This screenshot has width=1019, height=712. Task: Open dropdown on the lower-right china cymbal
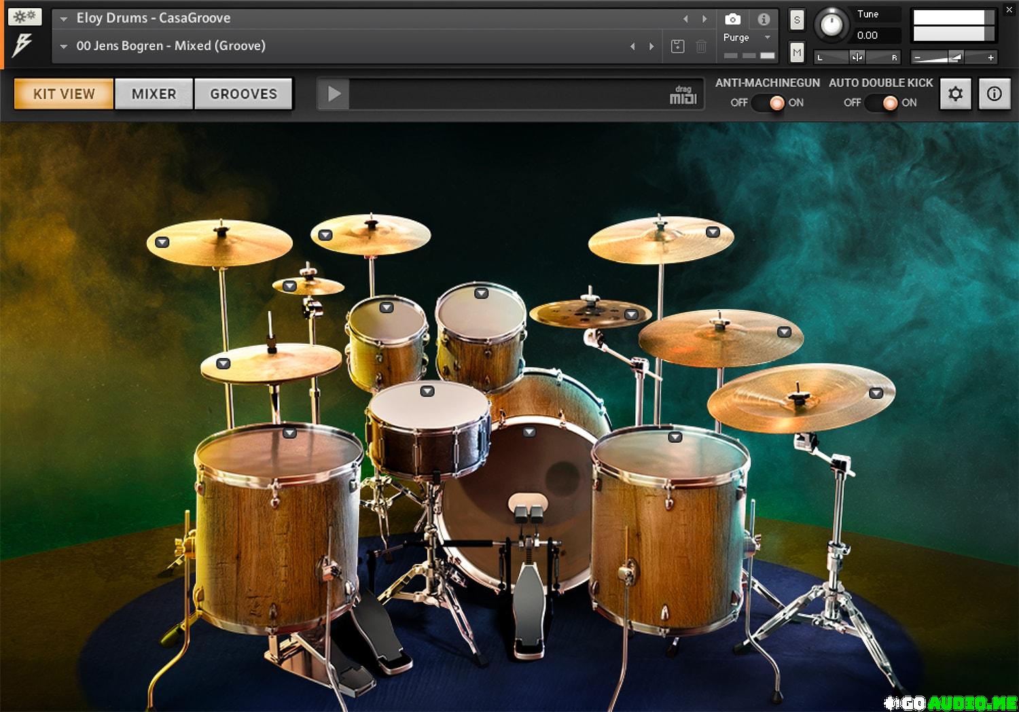click(x=876, y=393)
